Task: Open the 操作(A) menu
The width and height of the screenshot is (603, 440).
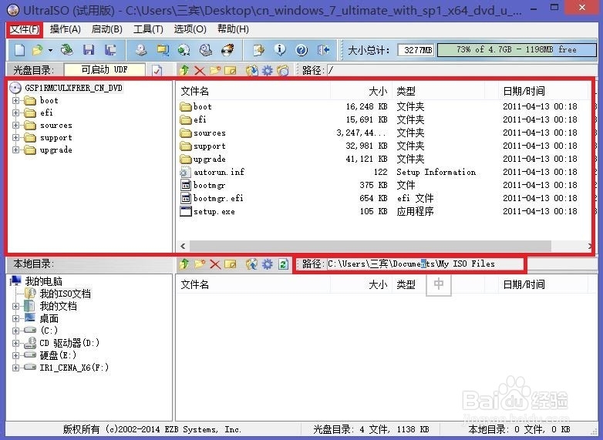Action: coord(66,29)
